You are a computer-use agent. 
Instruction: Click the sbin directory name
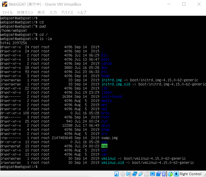[105, 125]
